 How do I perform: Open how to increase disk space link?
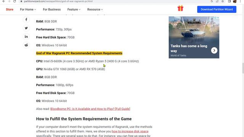(130, 131)
